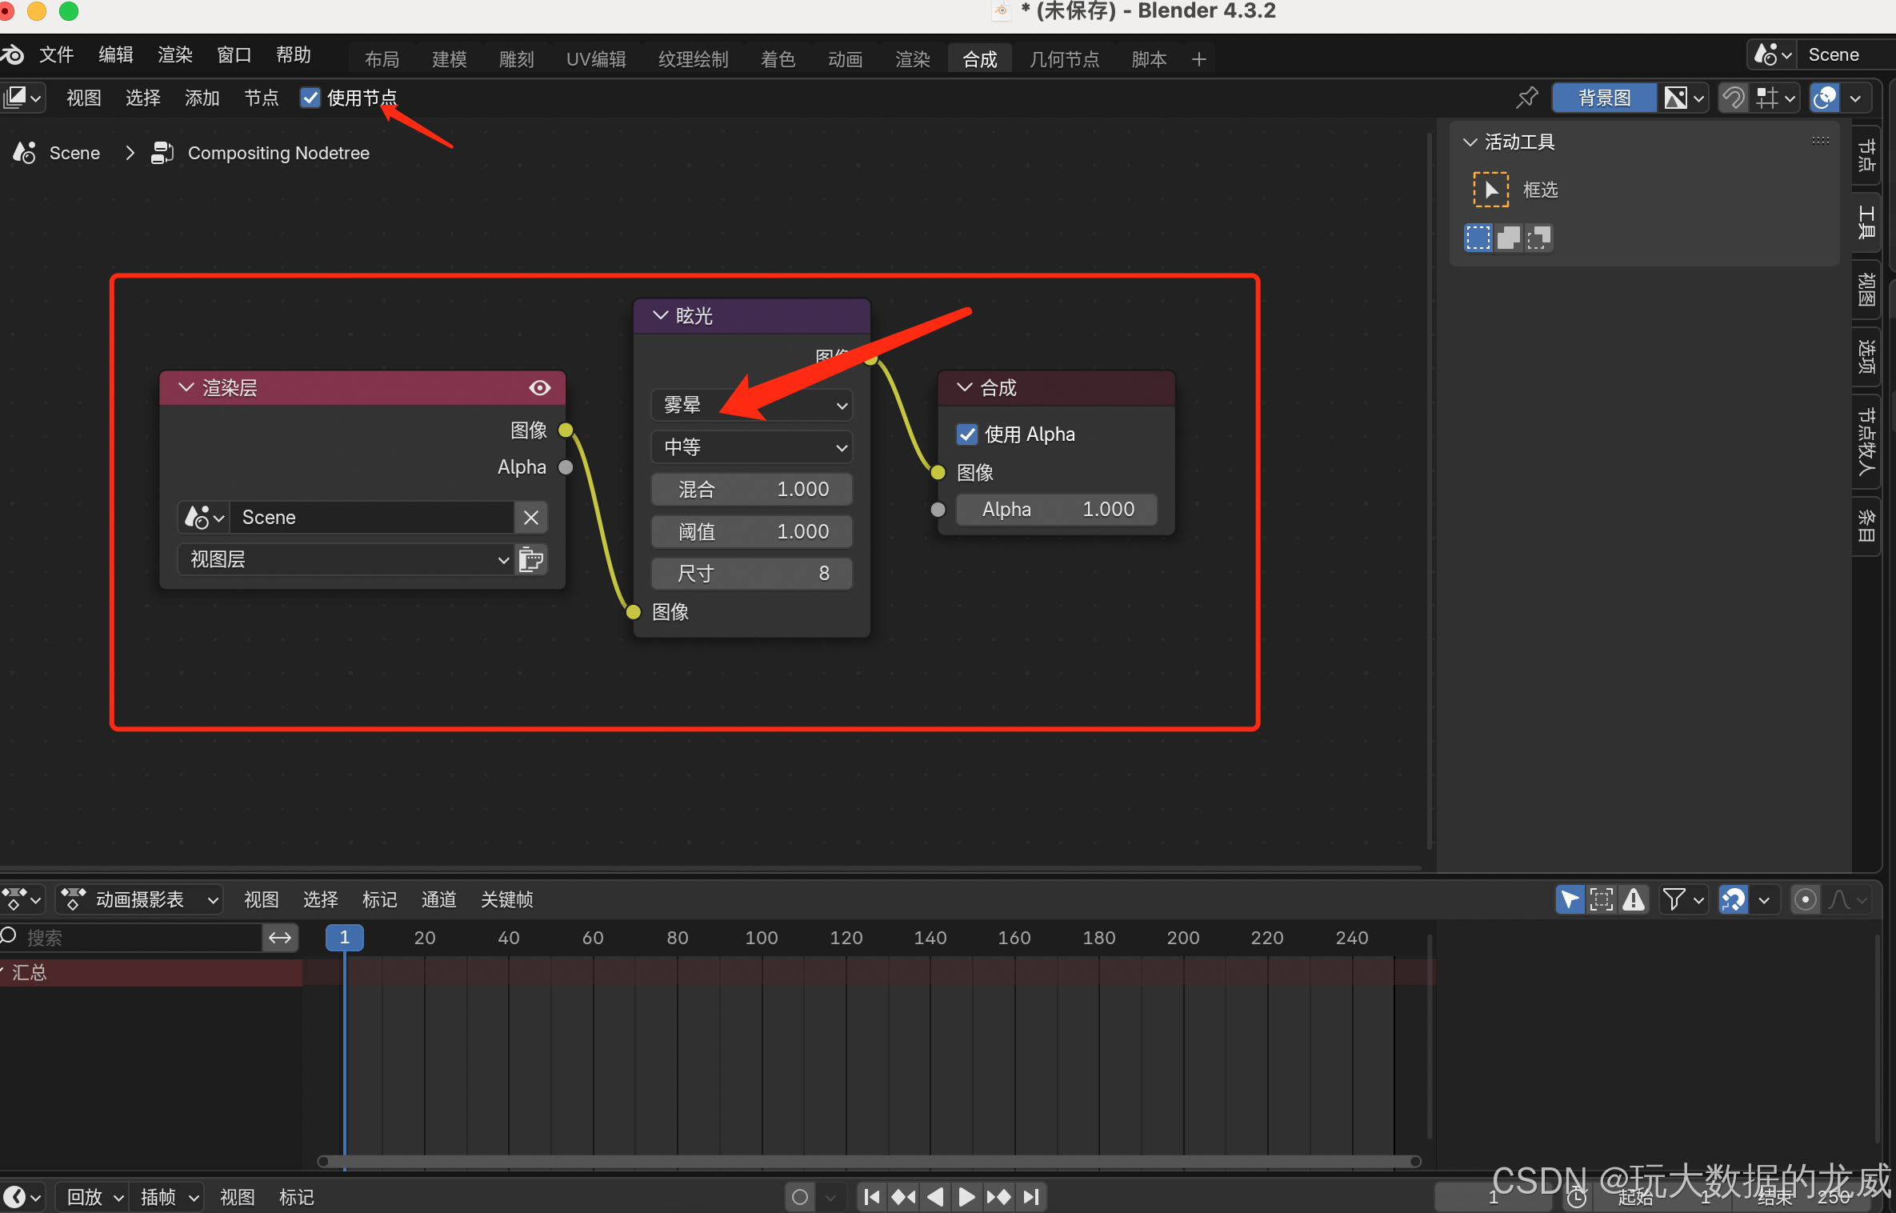This screenshot has width=1896, height=1213.
Task: Toggle the Use Nodes checkbox
Action: [x=310, y=98]
